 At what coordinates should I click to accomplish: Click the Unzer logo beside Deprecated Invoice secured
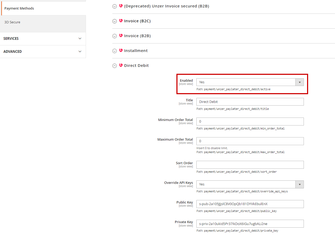[121, 6]
